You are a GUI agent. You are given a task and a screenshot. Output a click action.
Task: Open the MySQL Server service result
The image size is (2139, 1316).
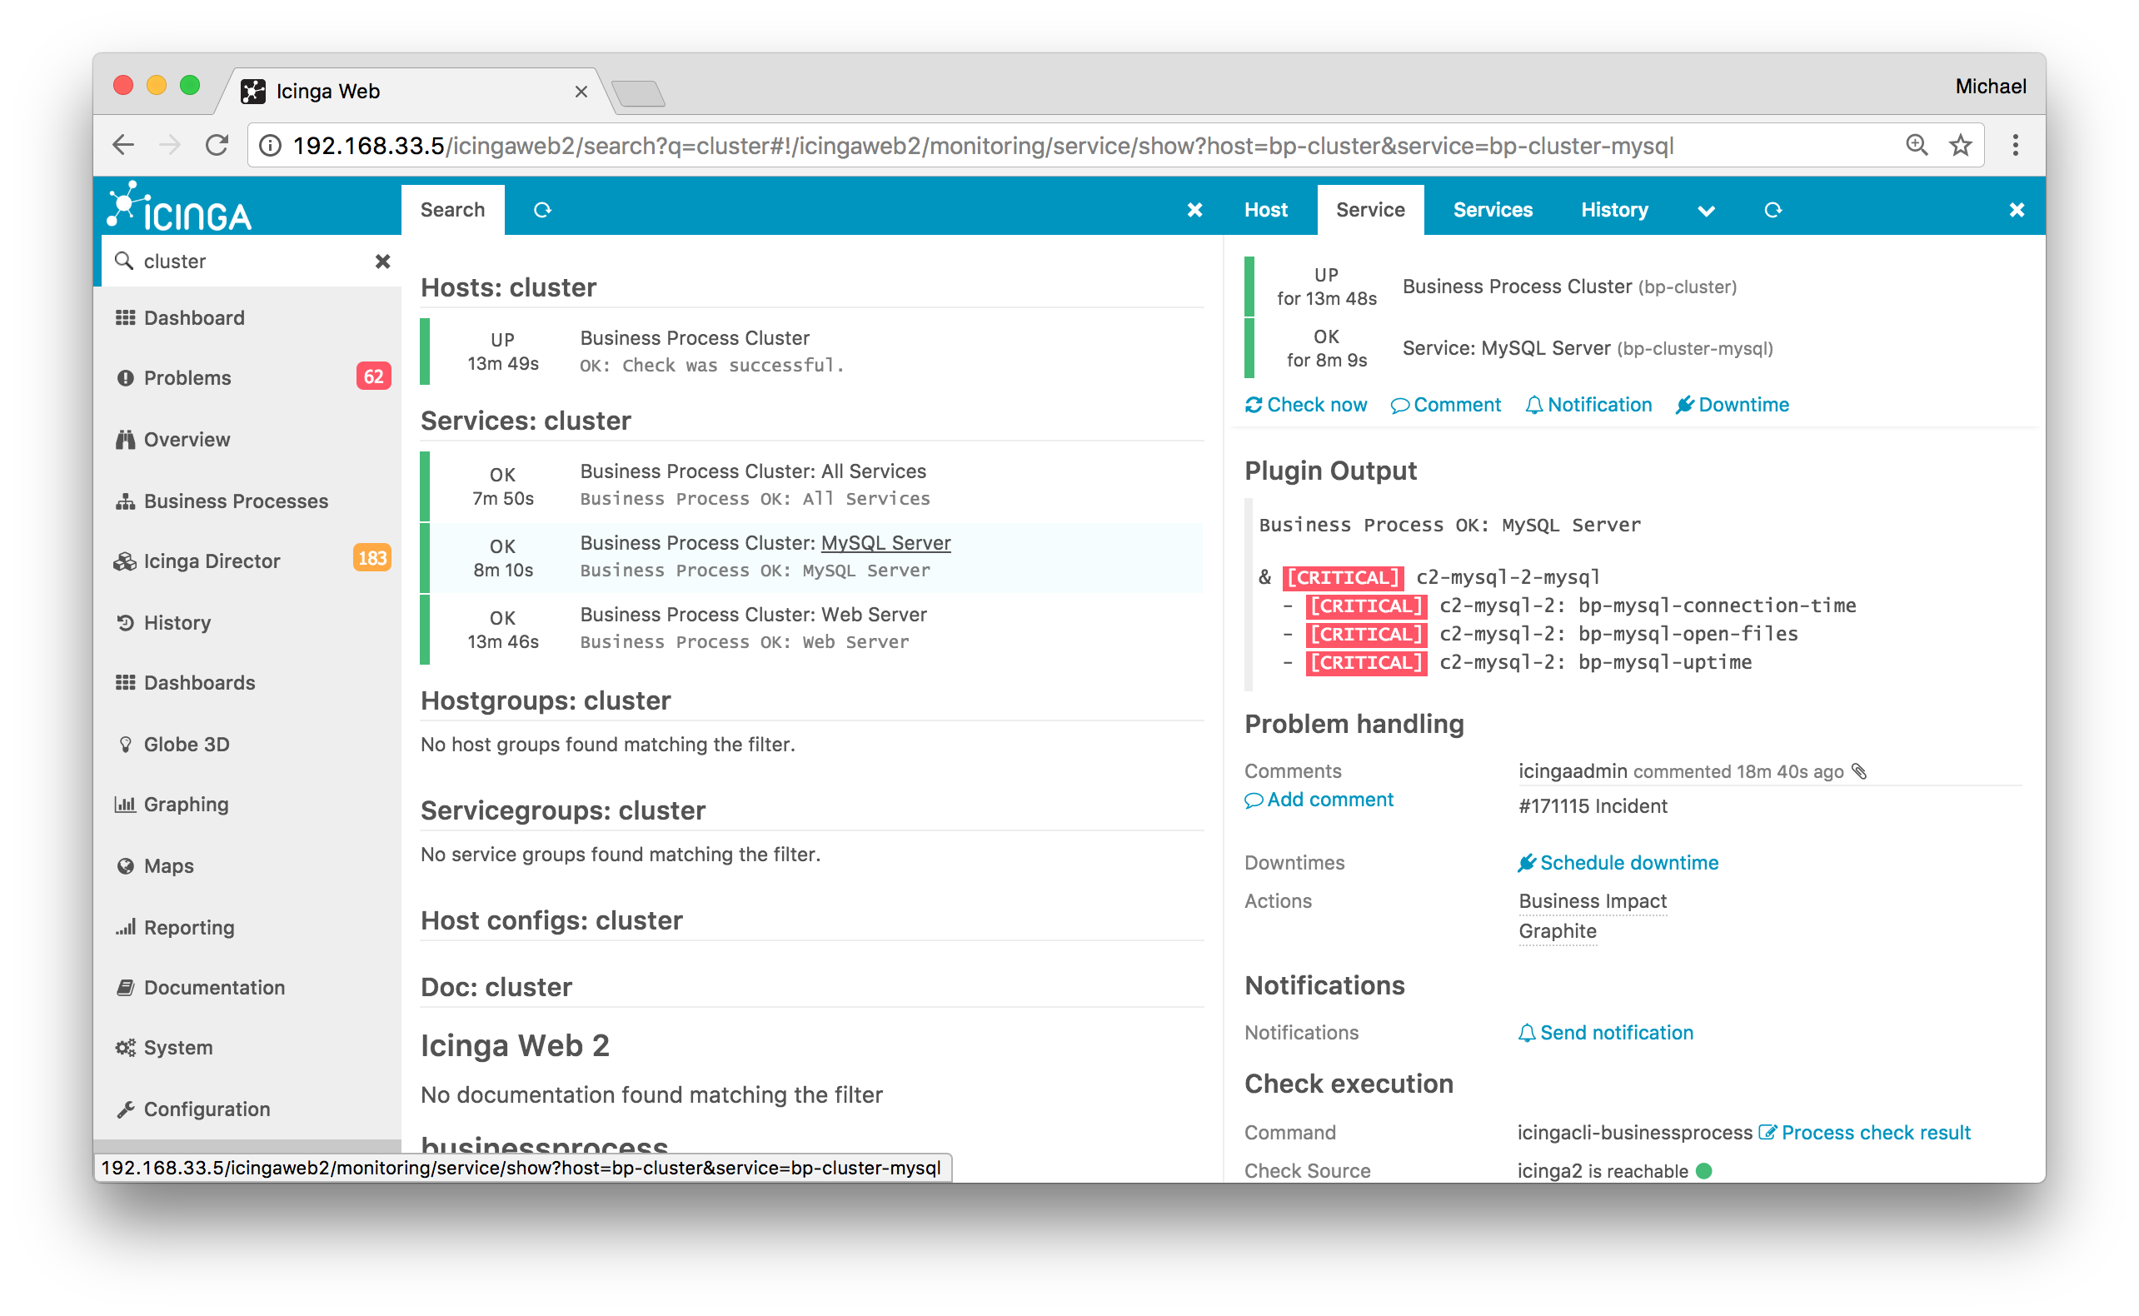coord(811,557)
